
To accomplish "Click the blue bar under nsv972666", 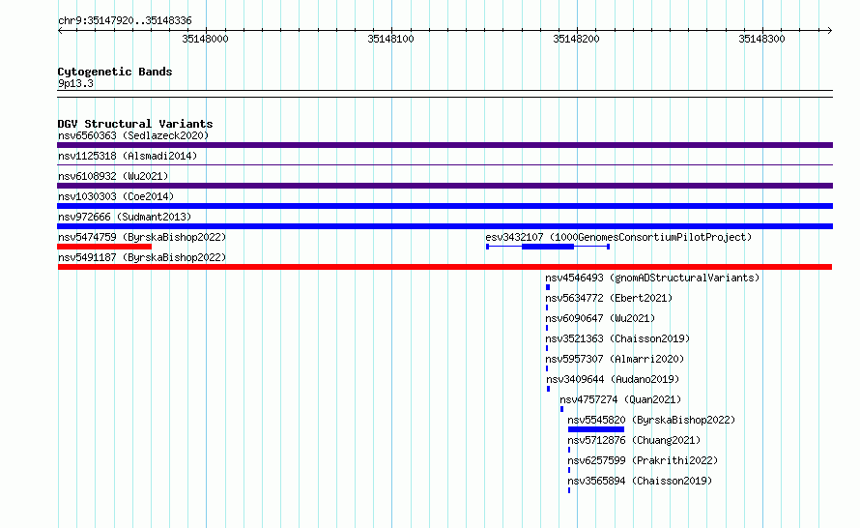I will pyautogui.click(x=444, y=226).
